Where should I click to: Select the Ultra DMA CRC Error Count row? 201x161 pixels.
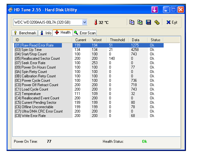[x=89, y=111]
